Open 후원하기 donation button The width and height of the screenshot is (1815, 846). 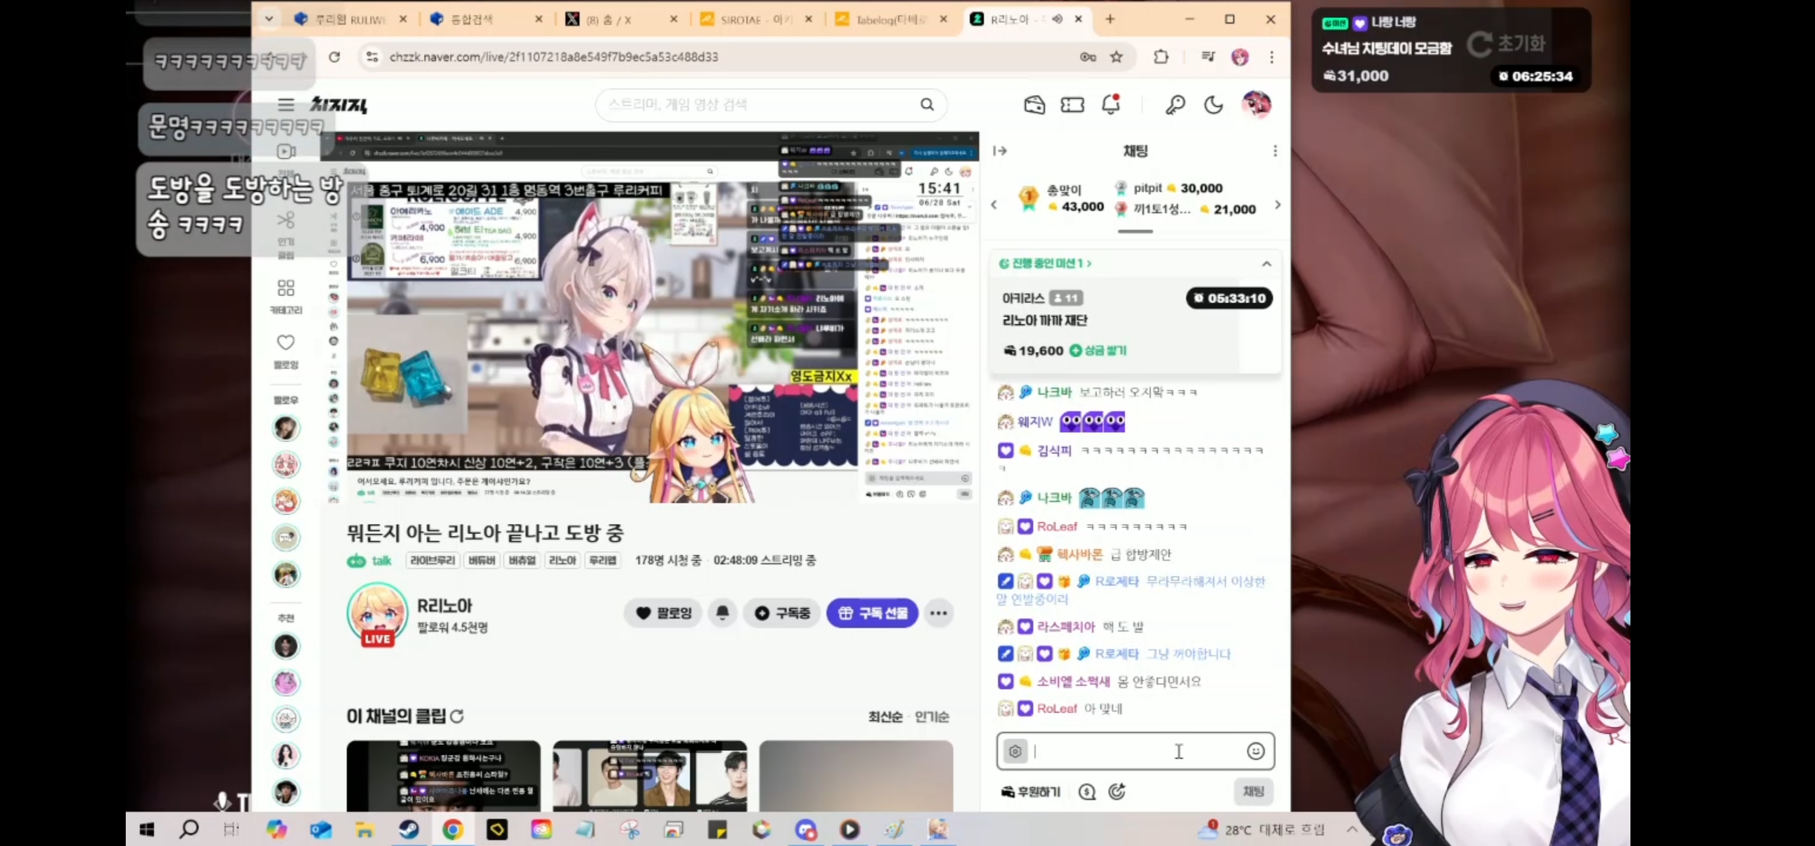[x=1031, y=792]
